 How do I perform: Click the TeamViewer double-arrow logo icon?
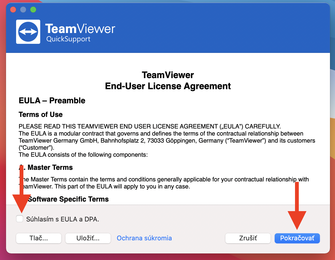[x=28, y=32]
